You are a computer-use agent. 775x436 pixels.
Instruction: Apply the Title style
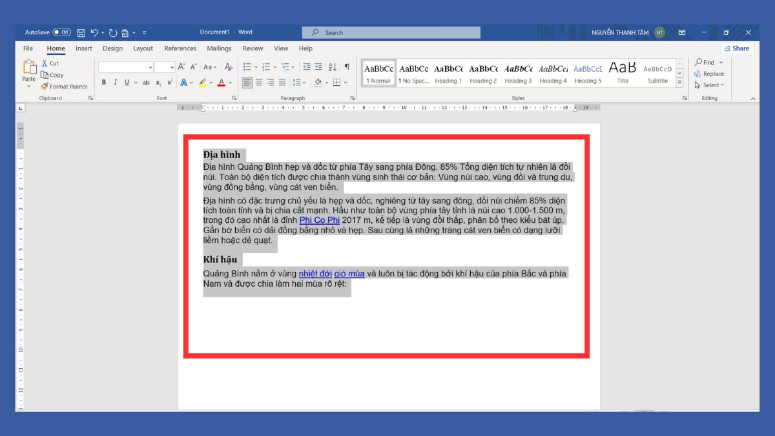click(x=623, y=73)
